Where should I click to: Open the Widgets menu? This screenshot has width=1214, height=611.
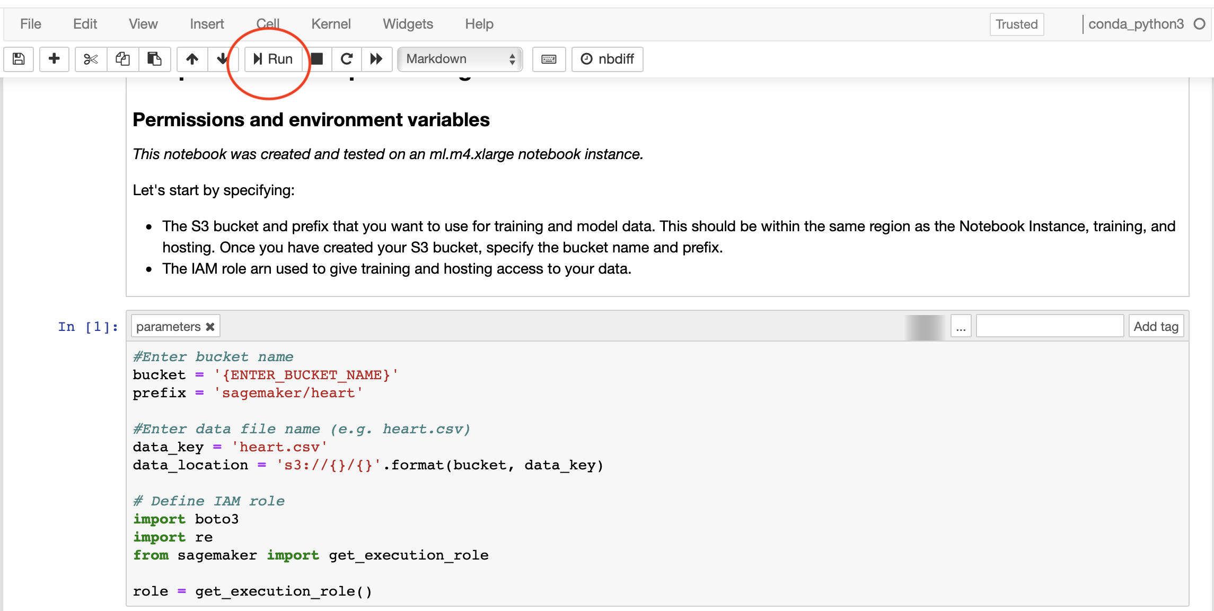[408, 24]
